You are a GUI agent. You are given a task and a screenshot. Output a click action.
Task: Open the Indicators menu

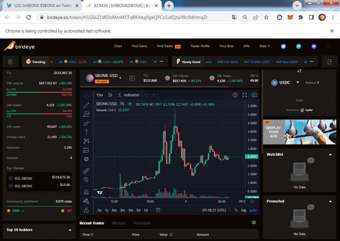(129, 95)
